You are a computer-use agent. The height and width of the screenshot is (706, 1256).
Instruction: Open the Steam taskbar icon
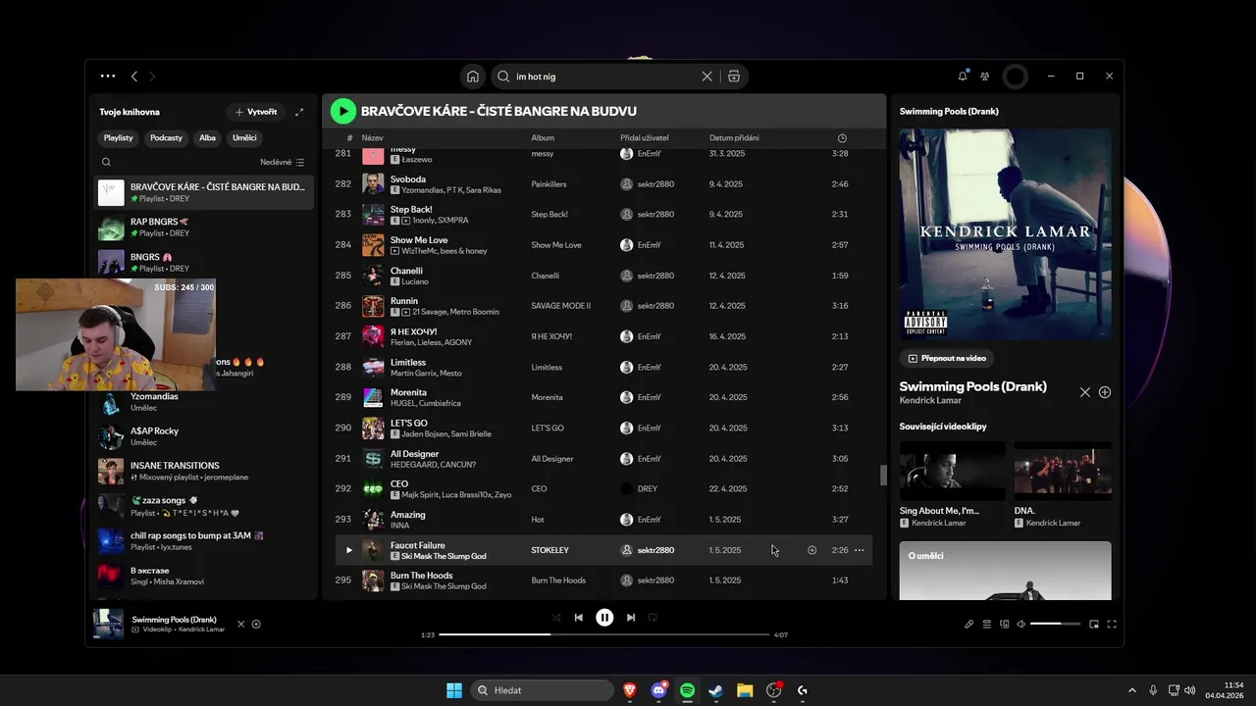point(716,690)
